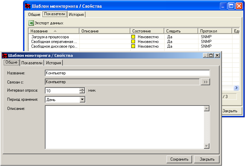Maximize the back properties window

pyautogui.click(x=231, y=6)
